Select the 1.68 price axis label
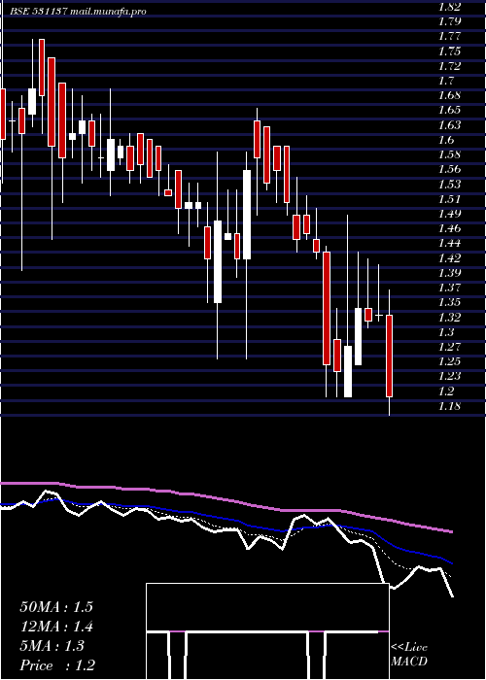 [x=449, y=95]
